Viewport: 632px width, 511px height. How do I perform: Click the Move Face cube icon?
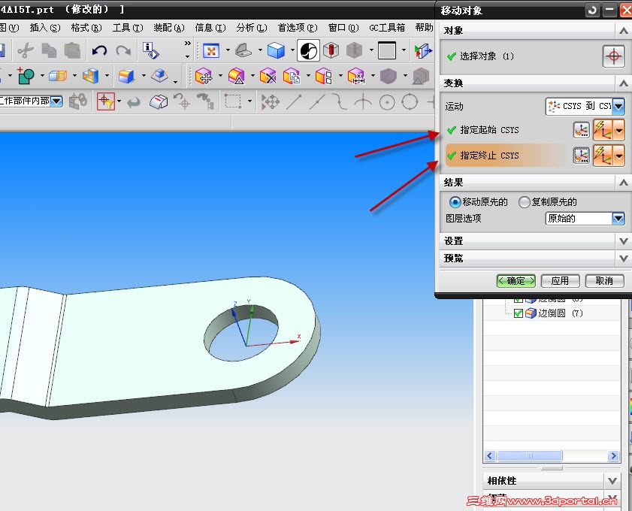[204, 76]
